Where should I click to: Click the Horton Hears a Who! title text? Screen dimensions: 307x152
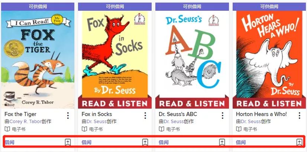click(261, 114)
